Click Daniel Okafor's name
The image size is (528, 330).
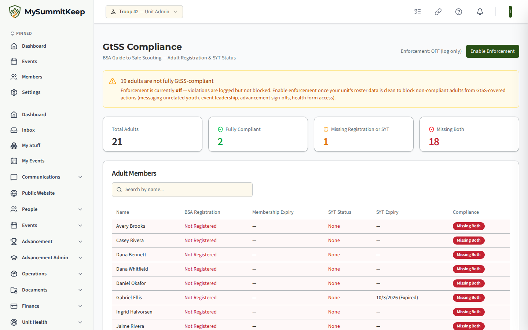[x=131, y=283]
